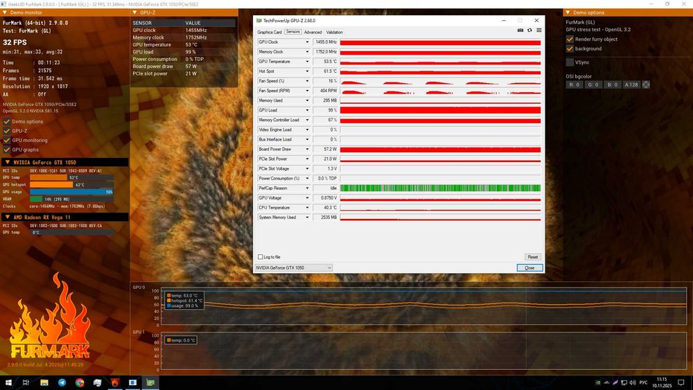This screenshot has width=693, height=390.
Task: Toggle the GPU monitoring checkbox
Action: pos(7,140)
